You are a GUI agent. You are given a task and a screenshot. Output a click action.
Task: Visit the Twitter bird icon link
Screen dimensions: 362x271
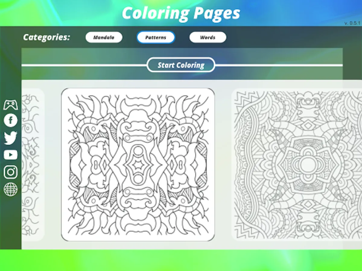point(11,138)
